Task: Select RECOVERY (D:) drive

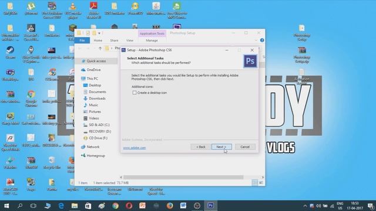Action: [100, 131]
